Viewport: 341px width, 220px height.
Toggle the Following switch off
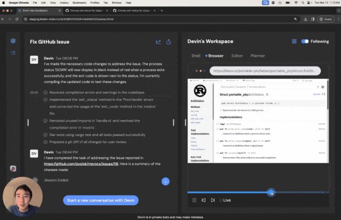point(305,41)
